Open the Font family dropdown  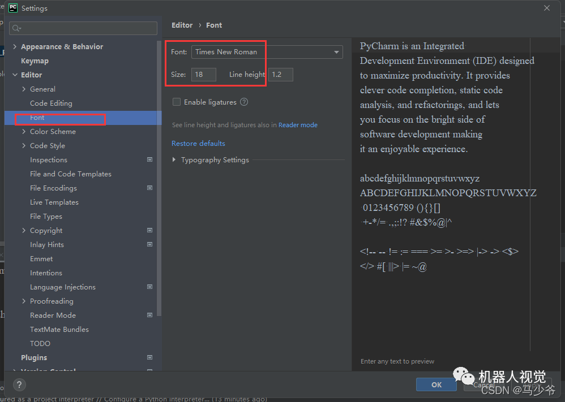(x=267, y=52)
